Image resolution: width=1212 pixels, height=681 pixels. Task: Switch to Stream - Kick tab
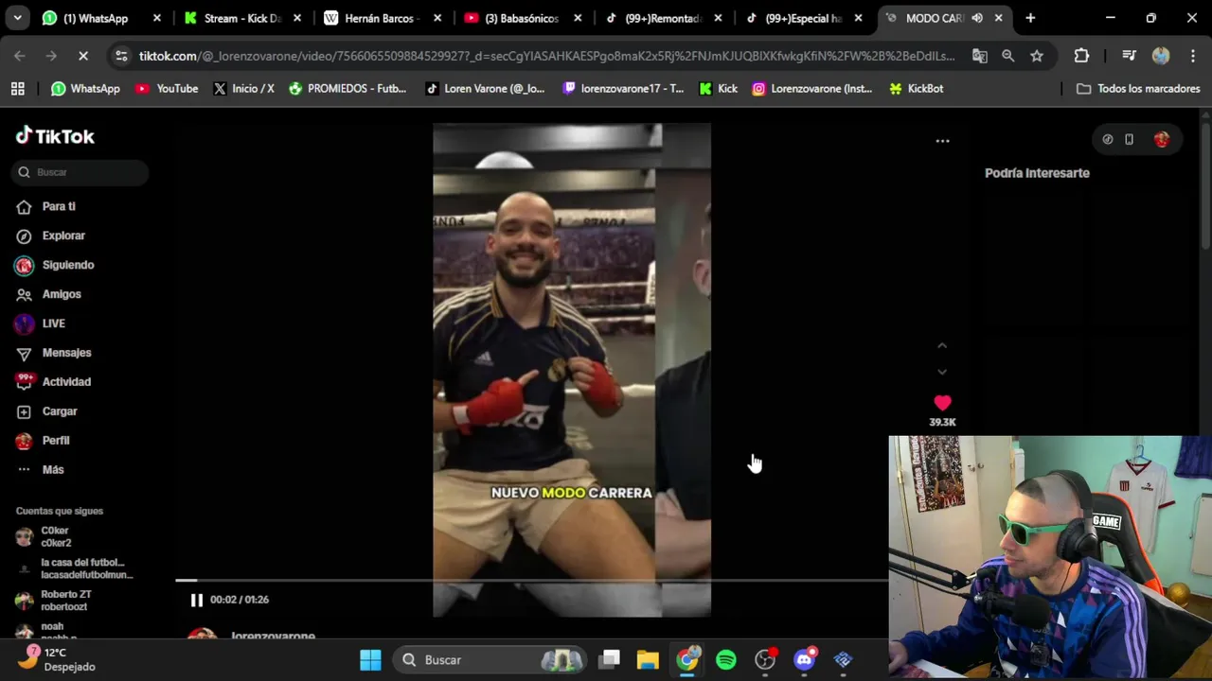click(242, 18)
